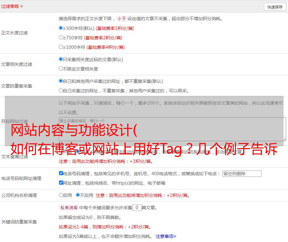This screenshot has height=242, width=288.
Task: Select 自己和其他用户采集过的网址都不重复采集 option
Action: click(61, 81)
